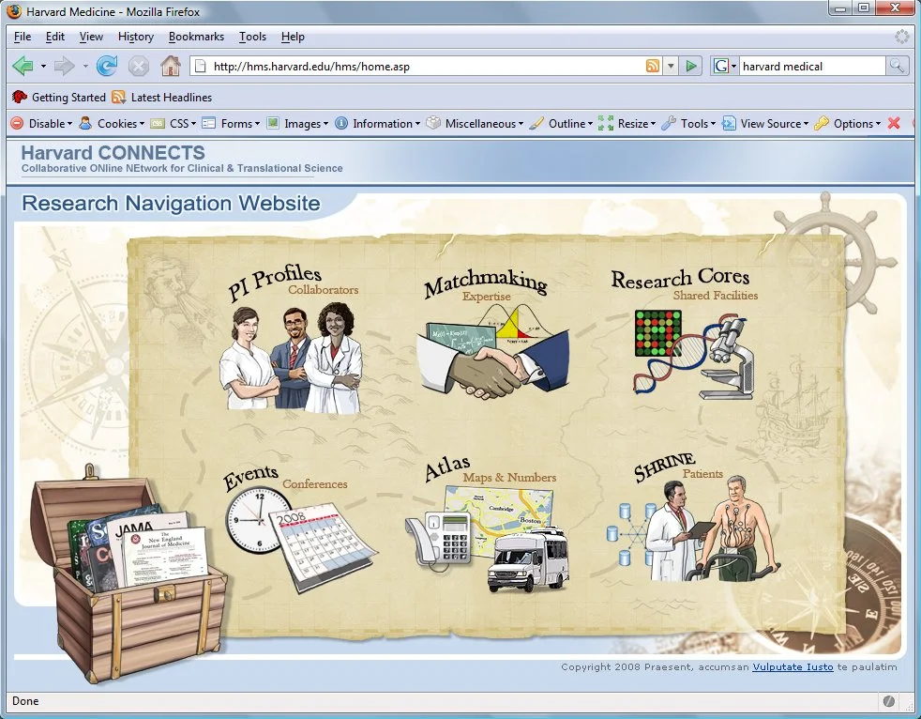Click the orange RSS feed icon in address bar
Viewport: 921px width, 719px height.
point(652,66)
